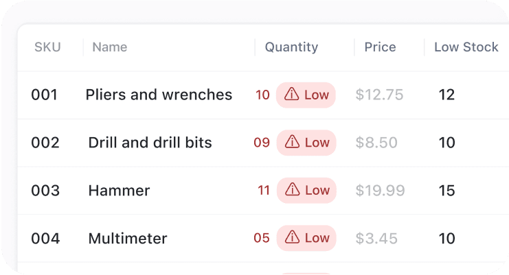Click warning icon in Pliers row
Image resolution: width=509 pixels, height=275 pixels.
point(291,94)
